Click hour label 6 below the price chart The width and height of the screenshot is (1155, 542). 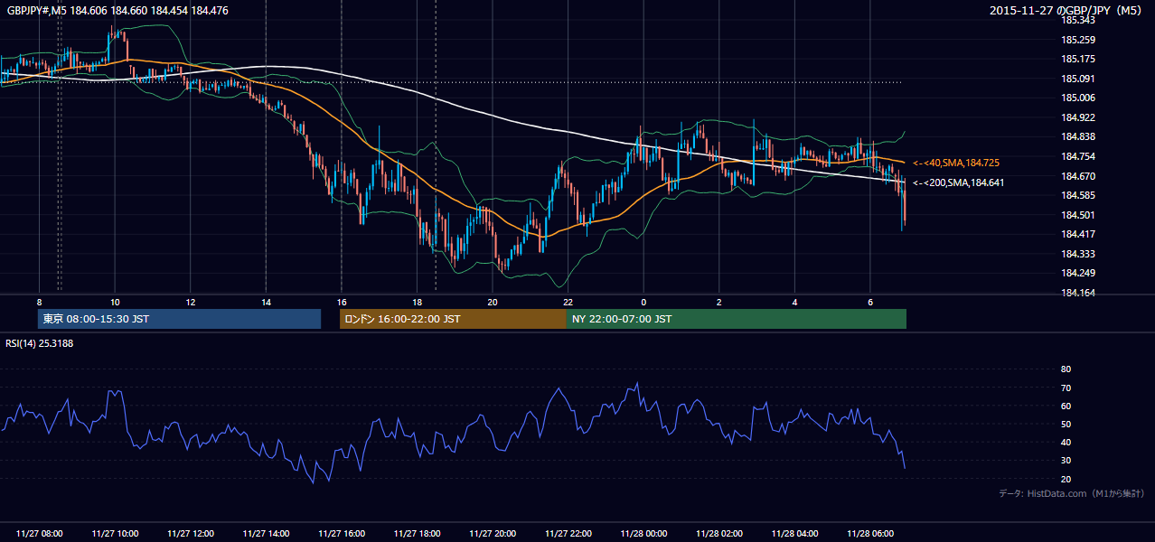869,302
